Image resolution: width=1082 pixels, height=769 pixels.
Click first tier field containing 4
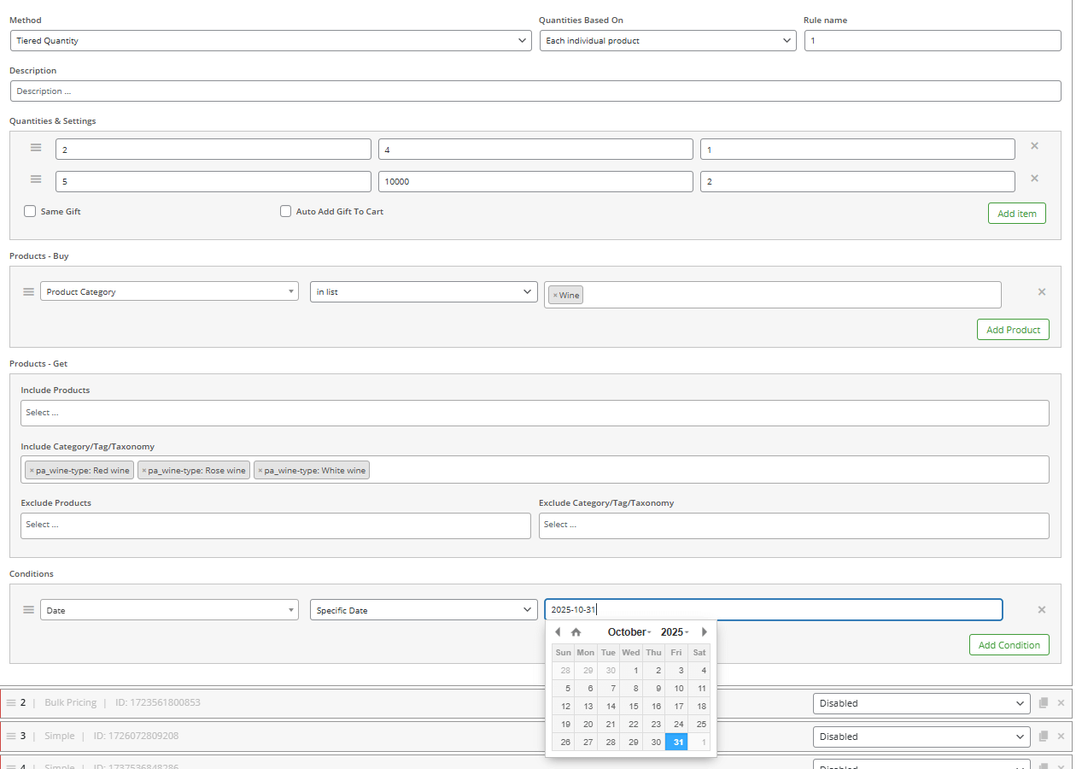(x=535, y=150)
